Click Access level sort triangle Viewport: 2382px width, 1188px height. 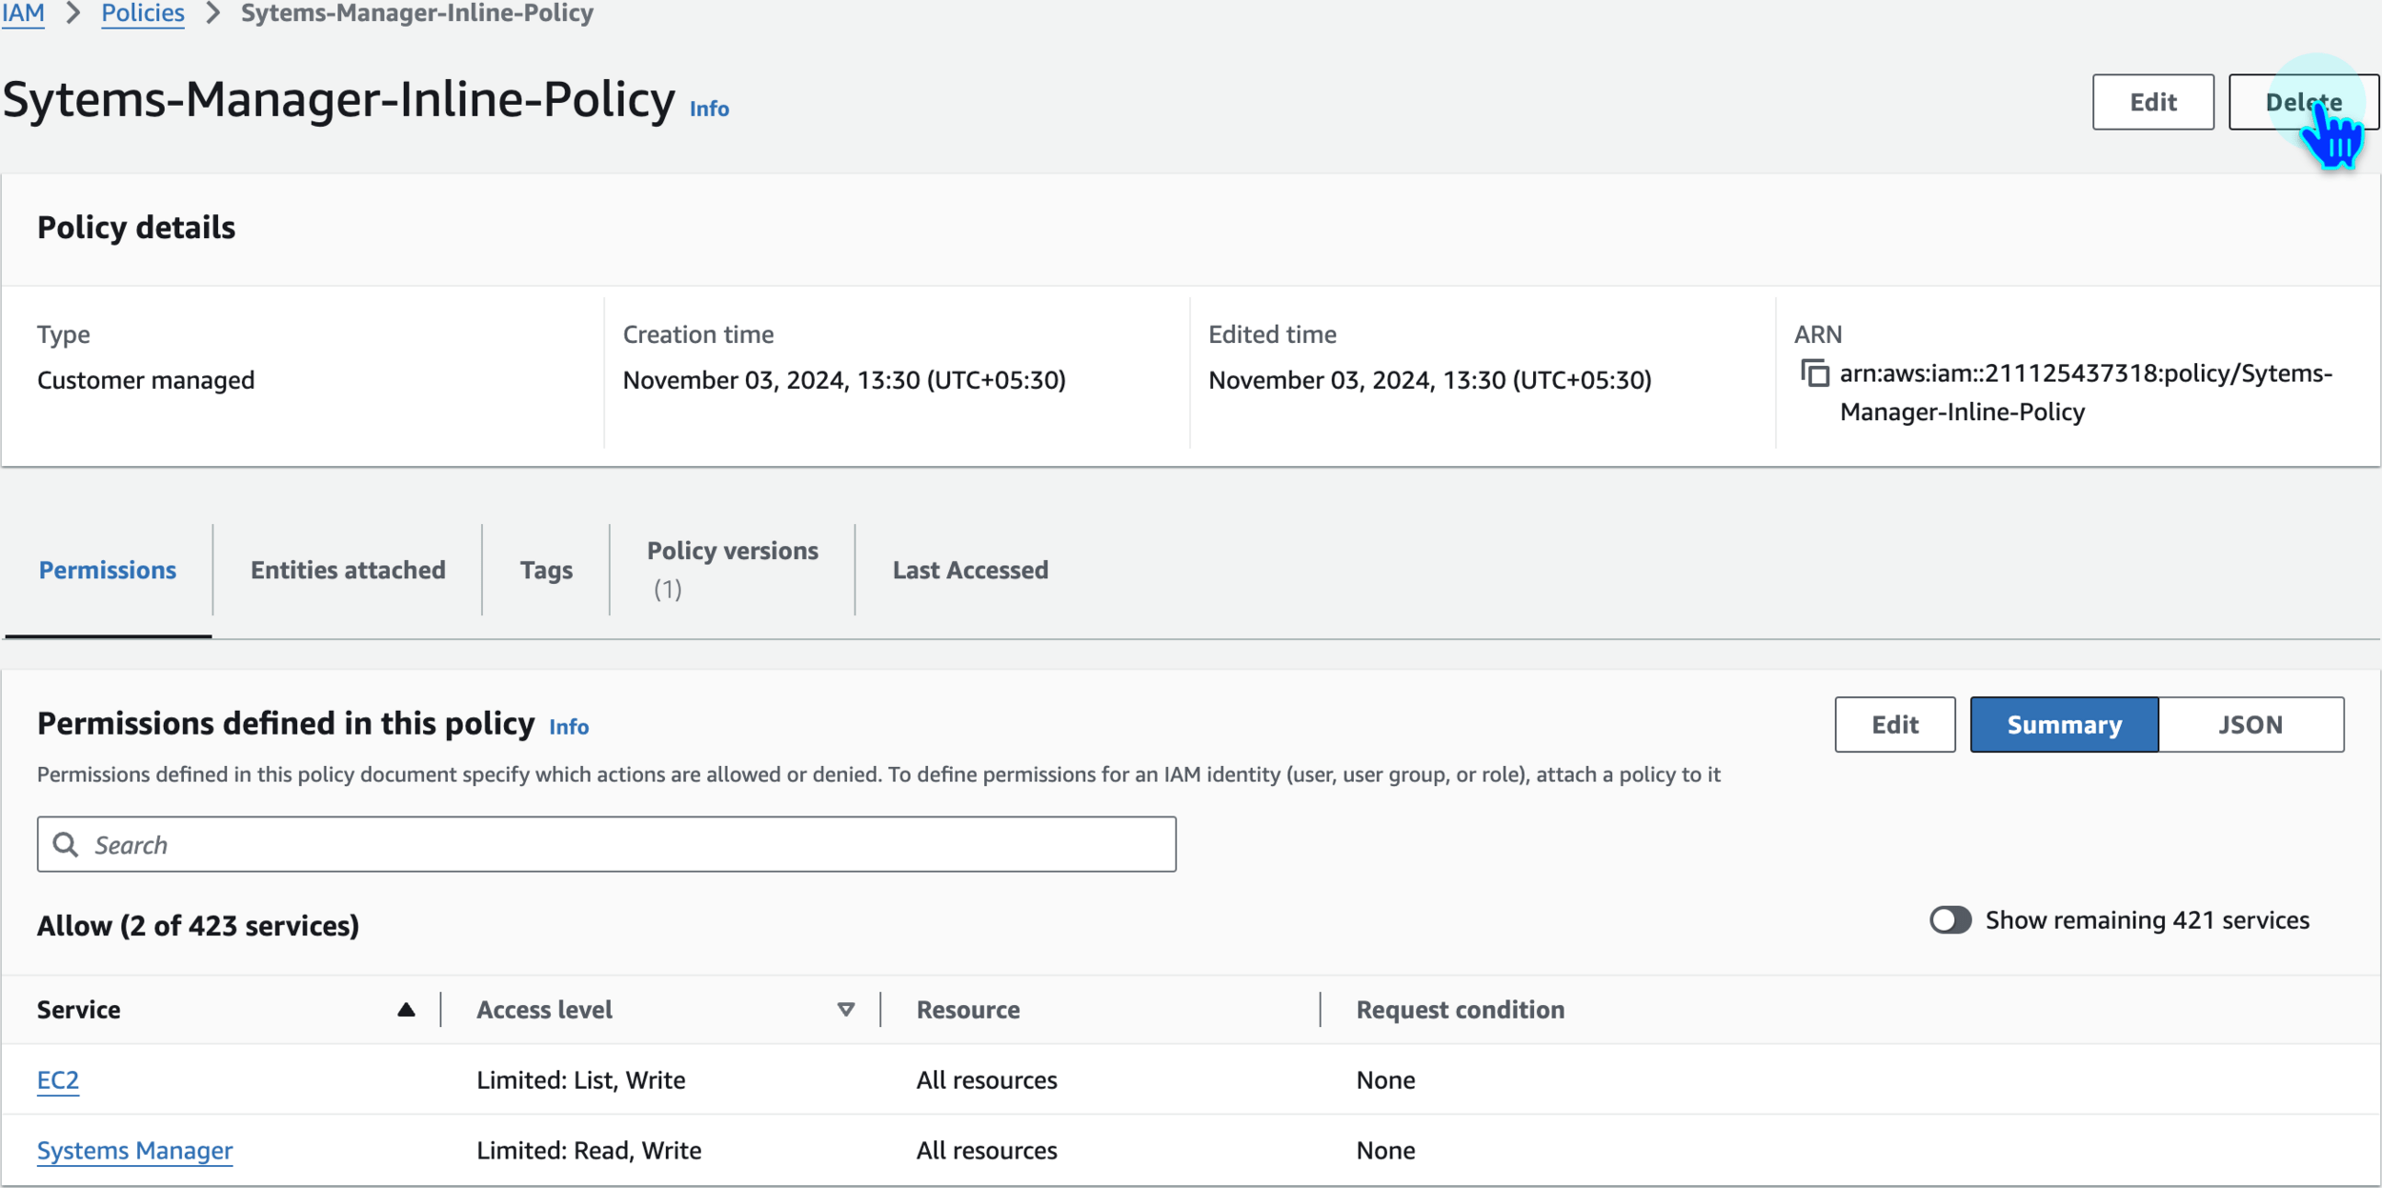tap(845, 1010)
